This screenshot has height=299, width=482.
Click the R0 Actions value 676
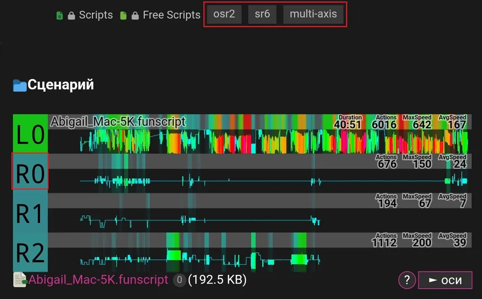pos(387,164)
